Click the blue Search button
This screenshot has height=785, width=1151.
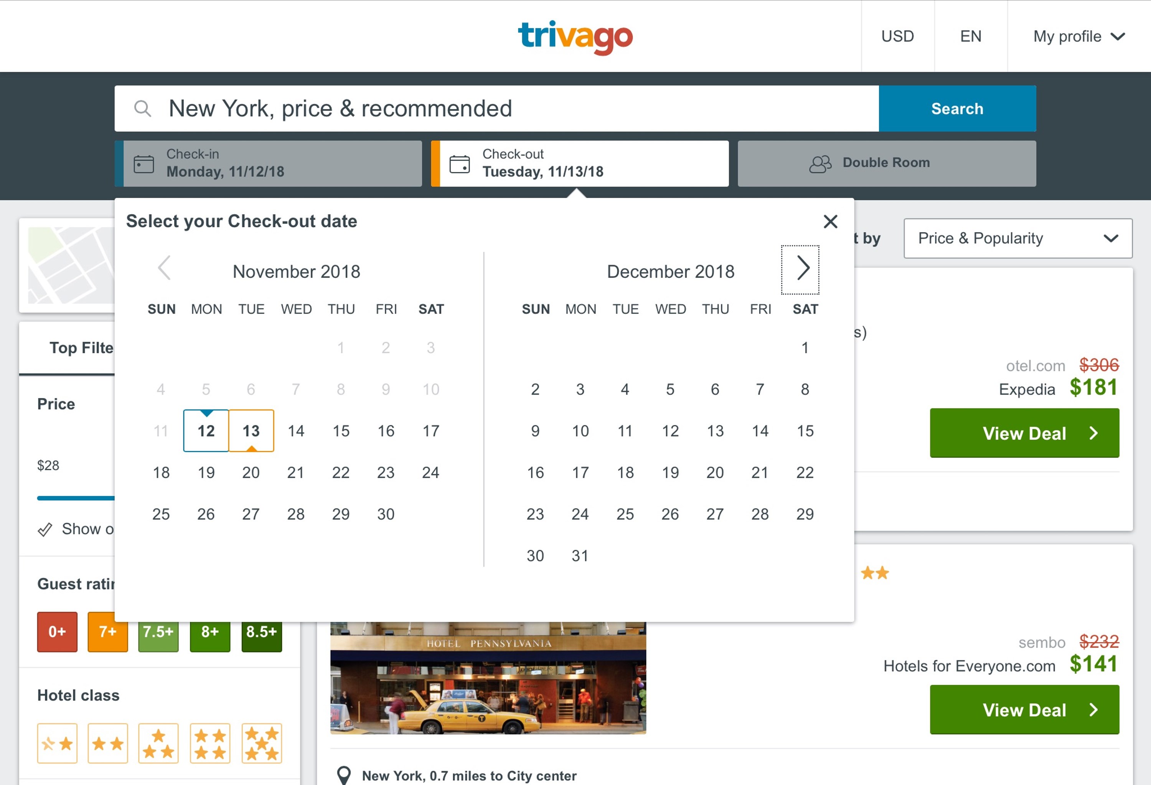tap(957, 109)
